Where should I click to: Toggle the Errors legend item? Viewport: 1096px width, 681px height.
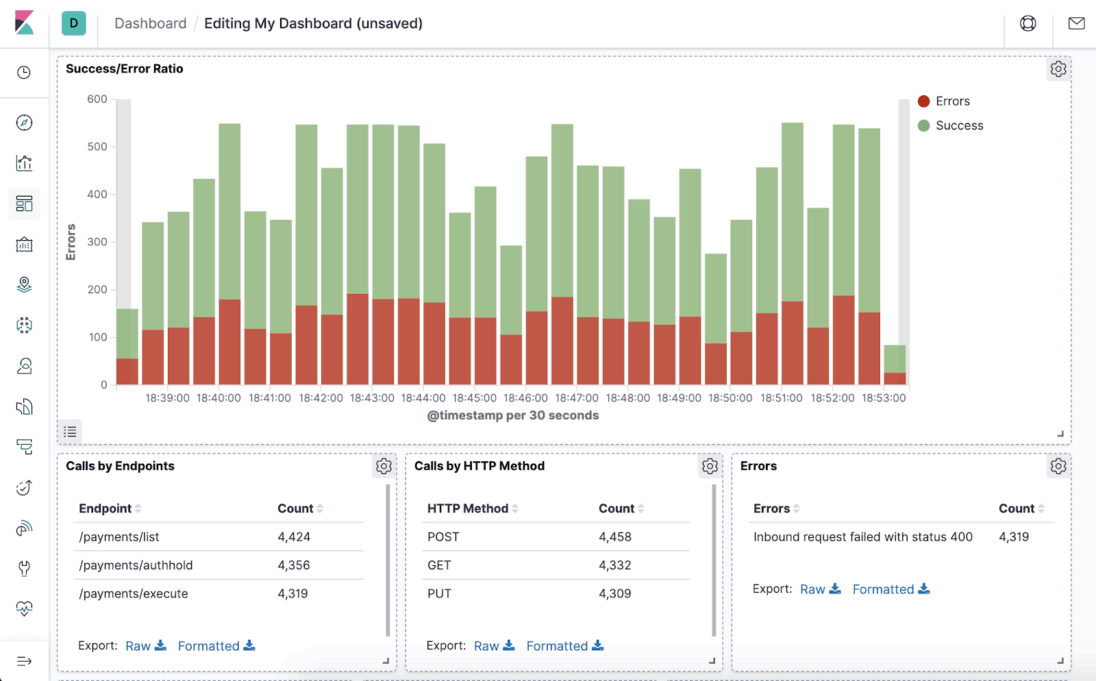(x=952, y=101)
